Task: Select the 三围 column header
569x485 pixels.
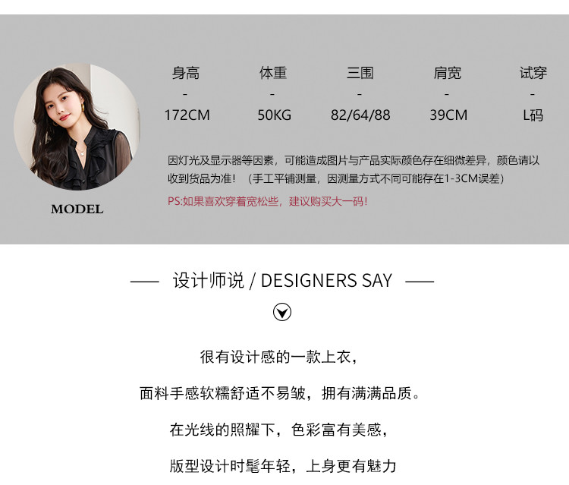Action: pos(360,73)
